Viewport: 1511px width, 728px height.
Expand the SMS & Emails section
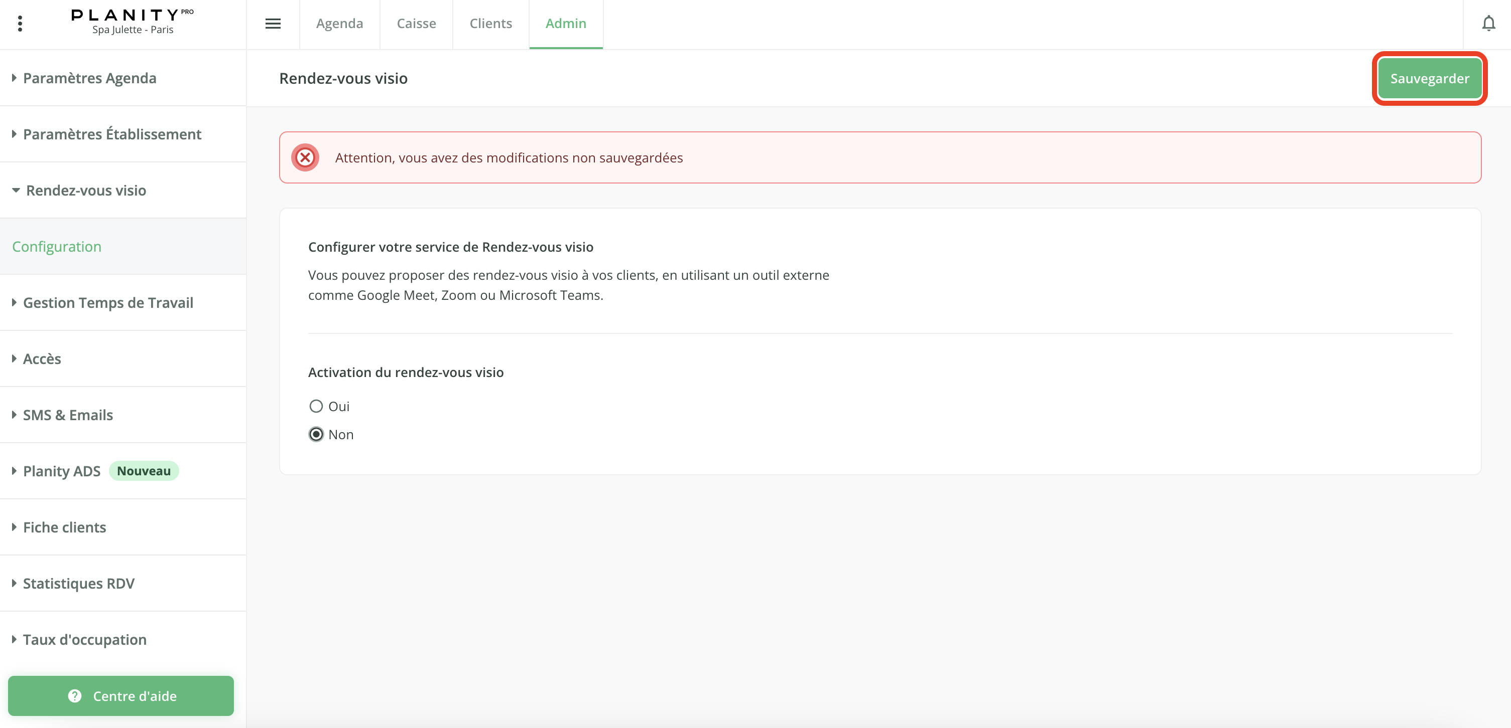[x=67, y=415]
